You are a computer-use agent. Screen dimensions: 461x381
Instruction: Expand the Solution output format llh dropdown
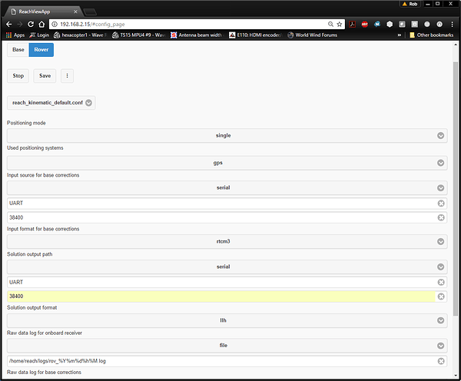[x=227, y=320]
